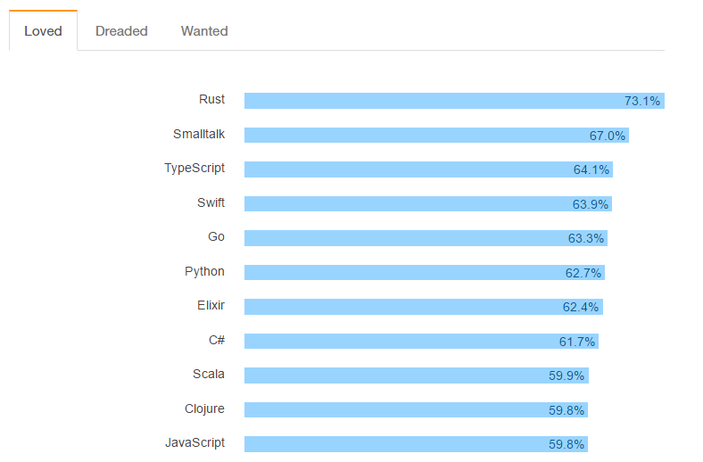703x462 pixels.
Task: Click the Clojure bar in the chart
Action: point(416,409)
